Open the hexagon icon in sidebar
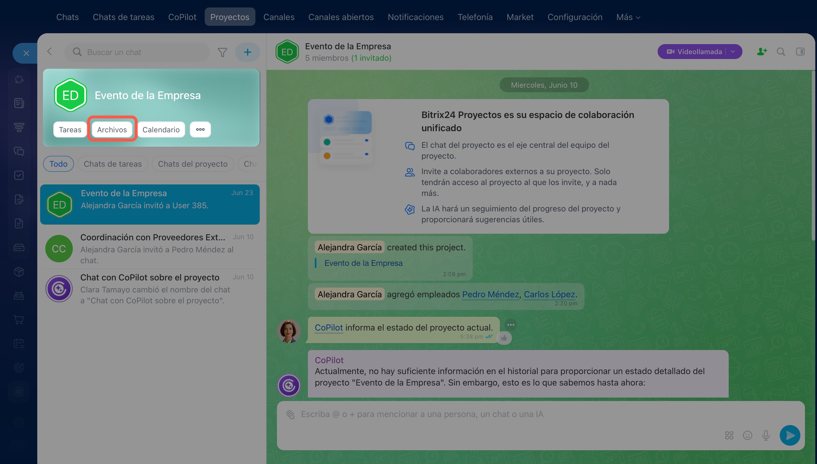 point(19,392)
